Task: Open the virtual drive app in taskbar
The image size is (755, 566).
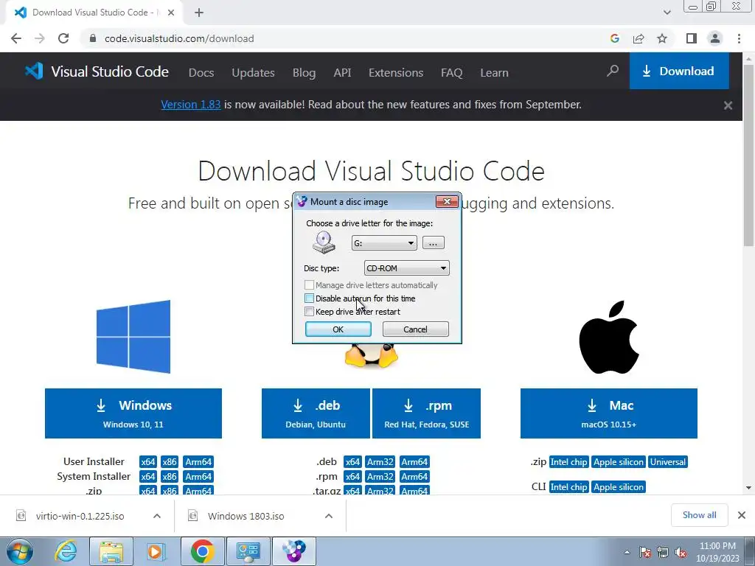Action: 293,551
